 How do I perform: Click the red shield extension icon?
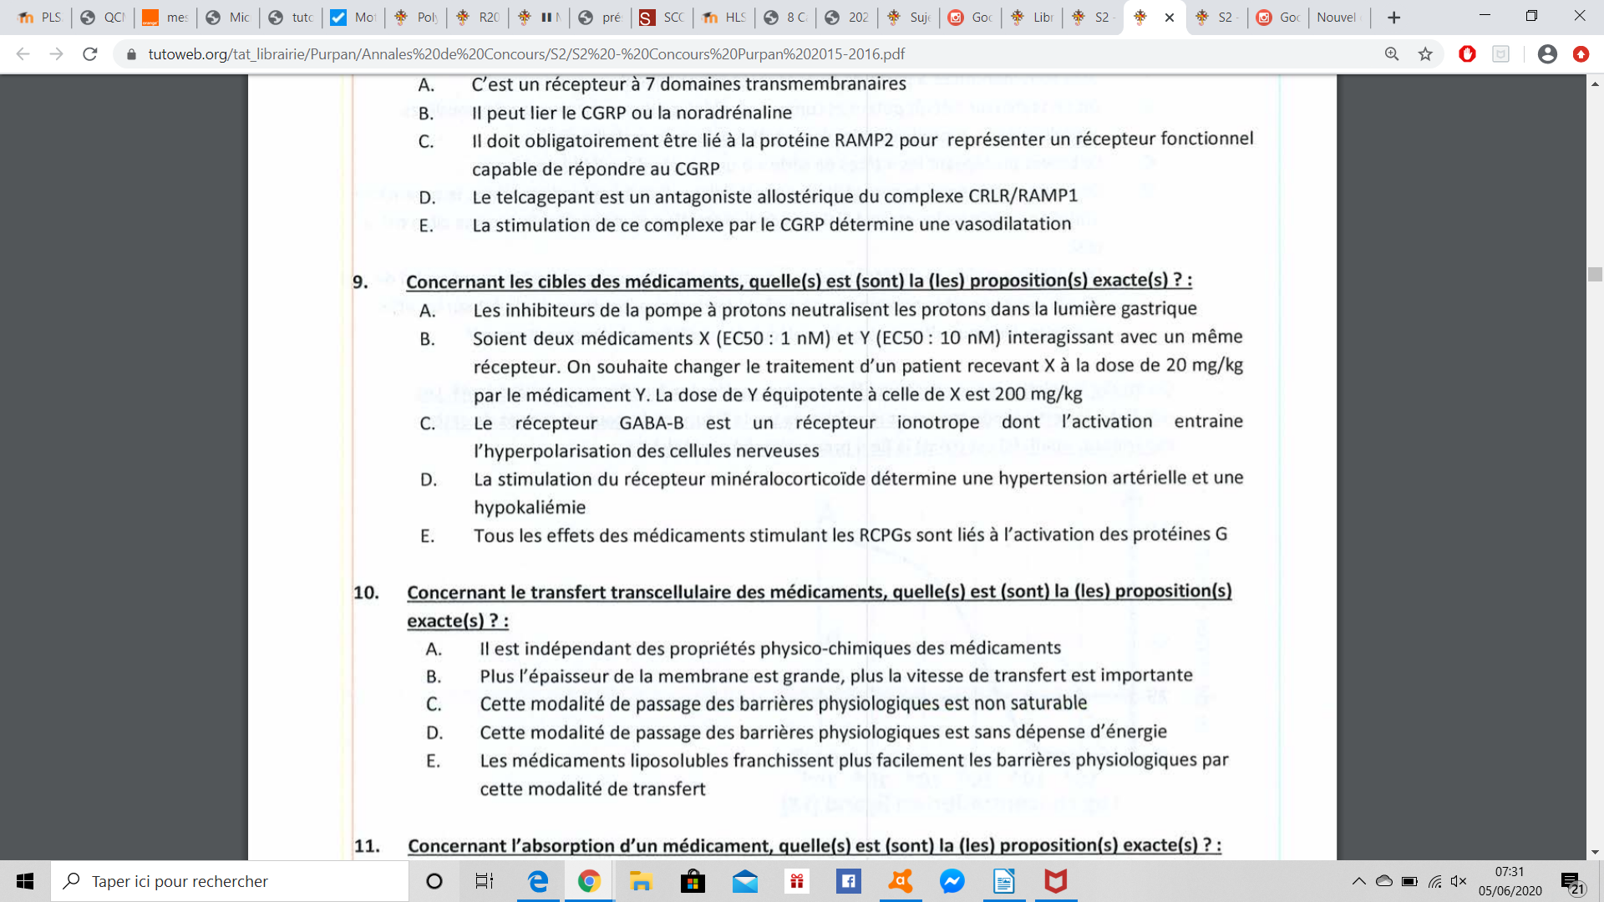1467,54
